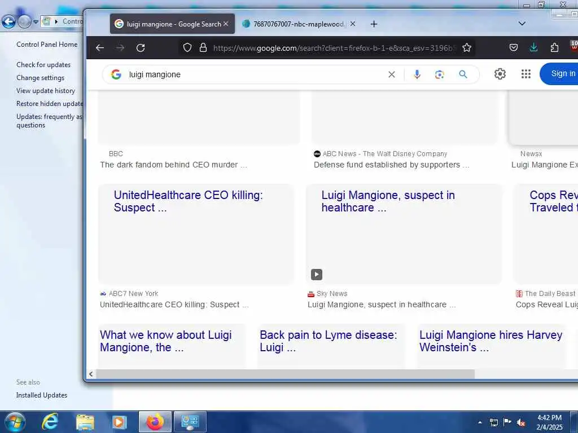Switch to 76870767007-nbc-maplewood tab
The width and height of the screenshot is (578, 433).
point(299,24)
